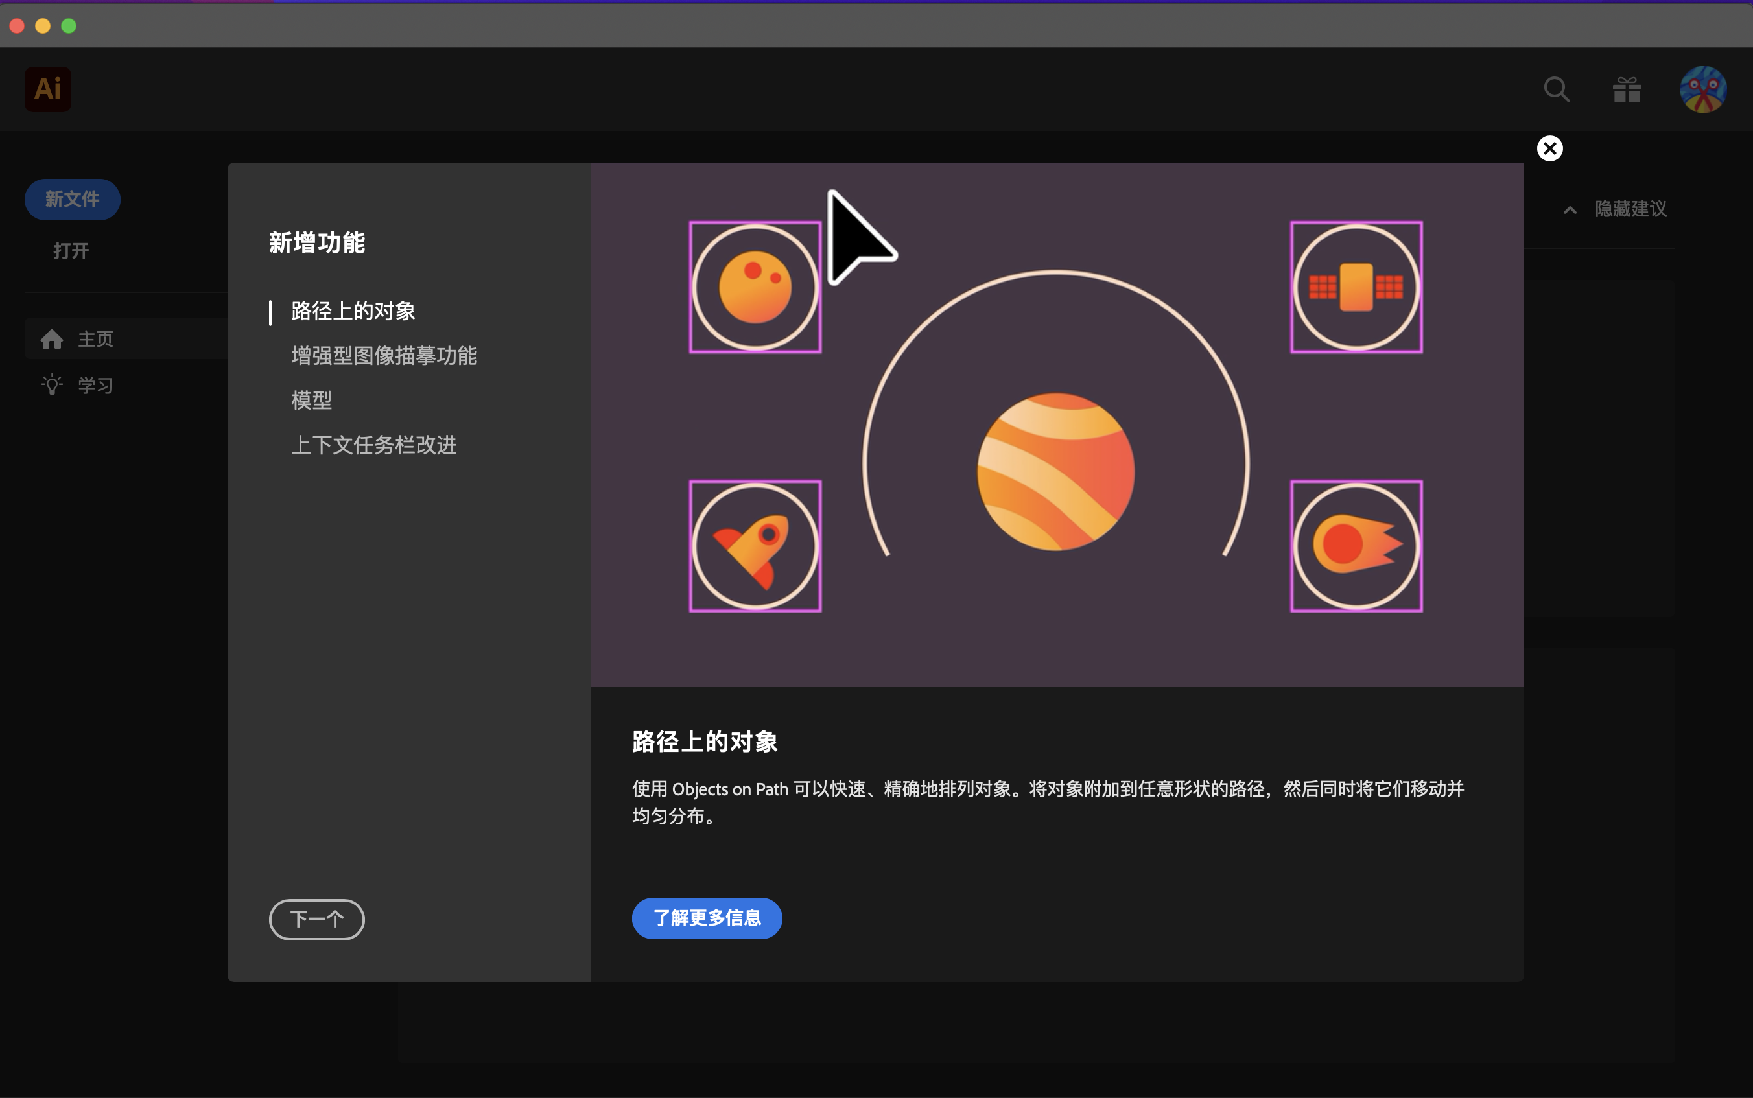
Task: Click the lightbulb 学习 icon
Action: click(53, 385)
